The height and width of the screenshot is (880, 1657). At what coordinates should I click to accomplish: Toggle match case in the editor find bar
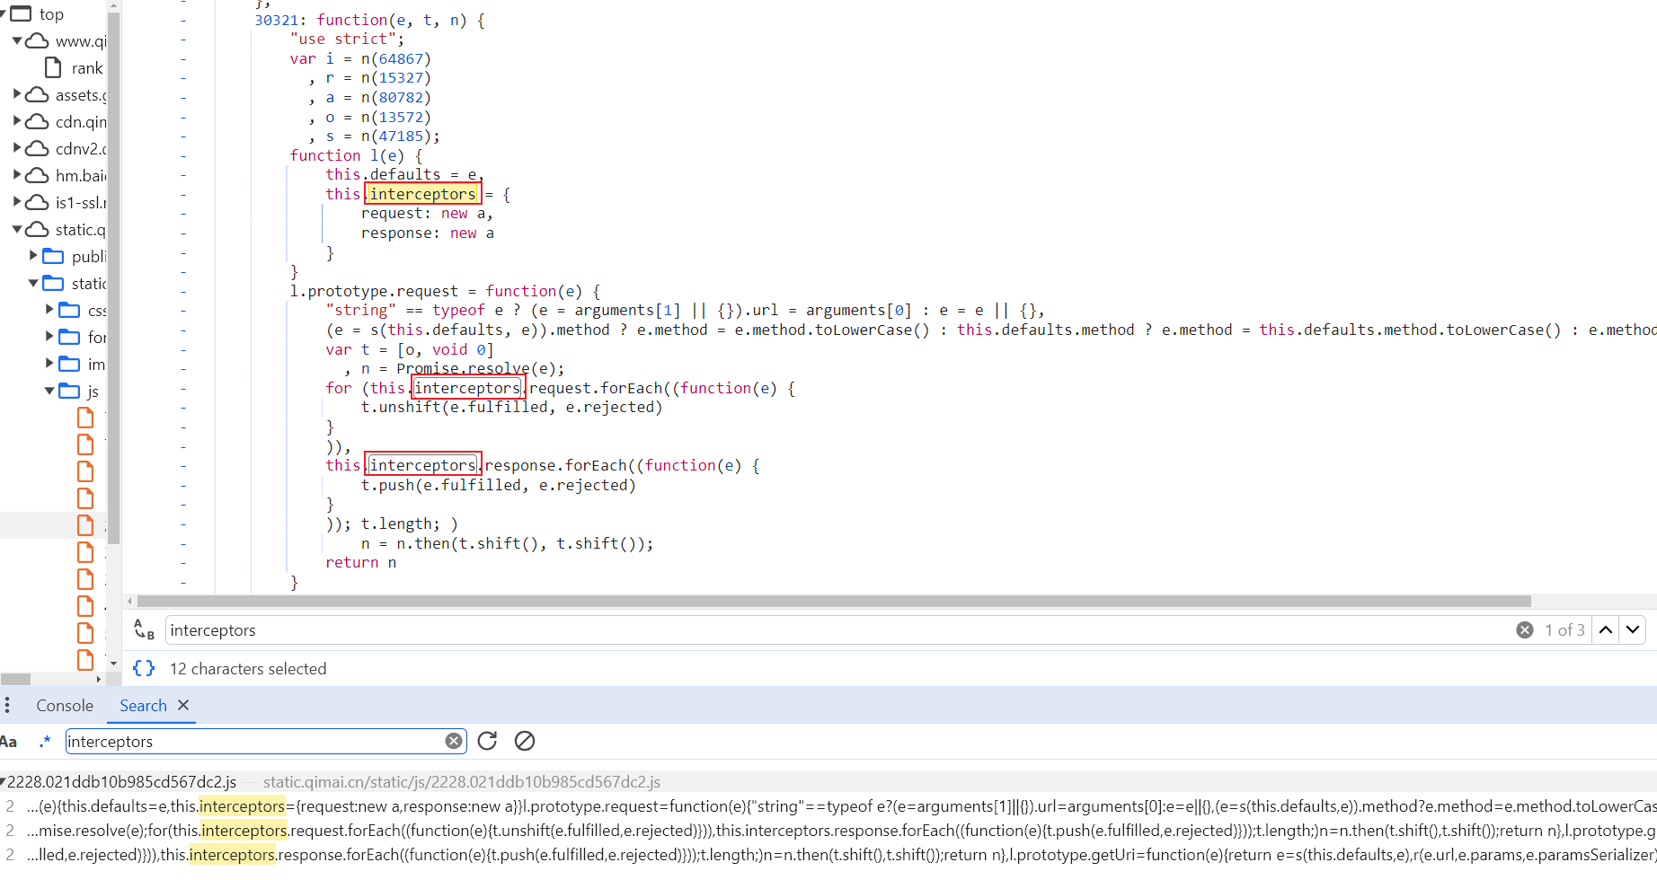(x=144, y=629)
